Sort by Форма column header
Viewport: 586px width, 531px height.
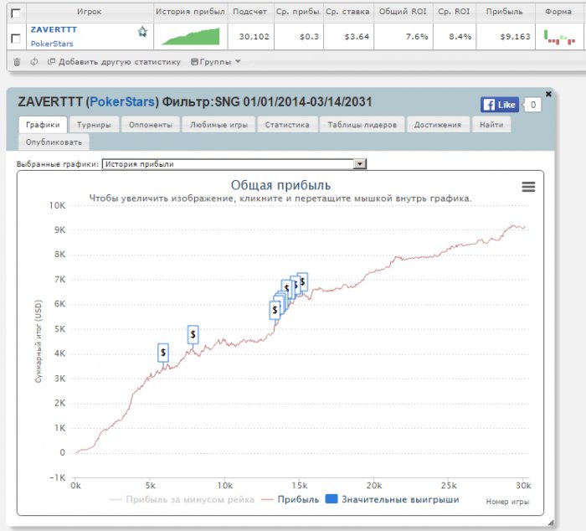[x=558, y=12]
